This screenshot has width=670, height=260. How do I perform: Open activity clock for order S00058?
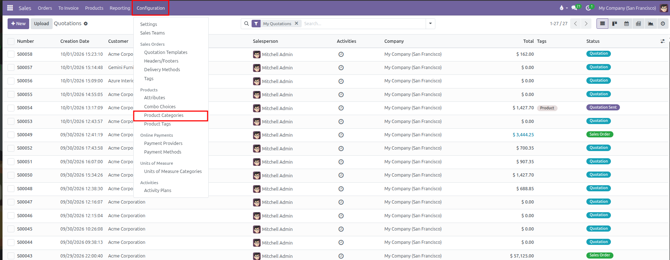tap(341, 54)
